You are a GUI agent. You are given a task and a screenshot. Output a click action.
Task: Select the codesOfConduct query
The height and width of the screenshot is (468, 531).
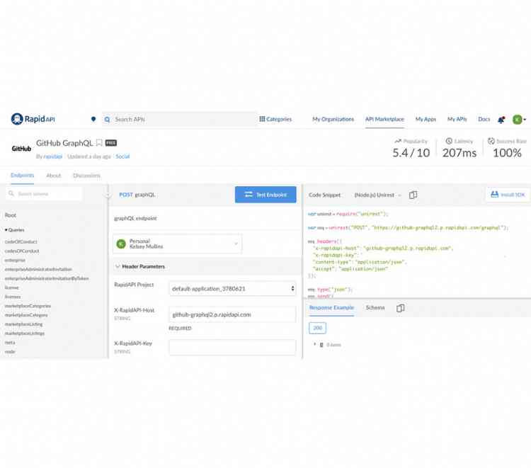click(x=22, y=251)
